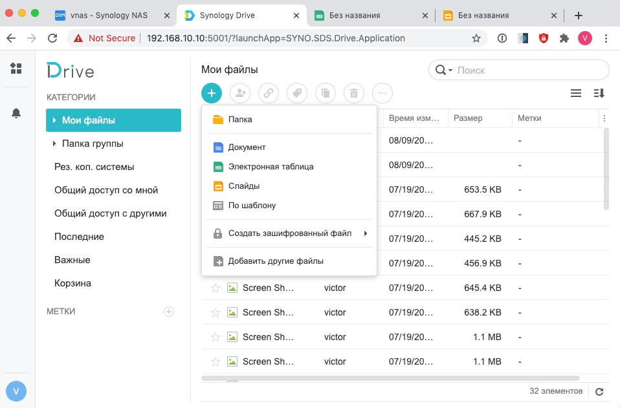Select Электронная таблица from create menu
This screenshot has height=408, width=620.
click(x=271, y=167)
